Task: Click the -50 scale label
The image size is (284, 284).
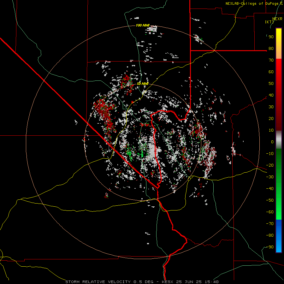Action: pyautogui.click(x=270, y=200)
